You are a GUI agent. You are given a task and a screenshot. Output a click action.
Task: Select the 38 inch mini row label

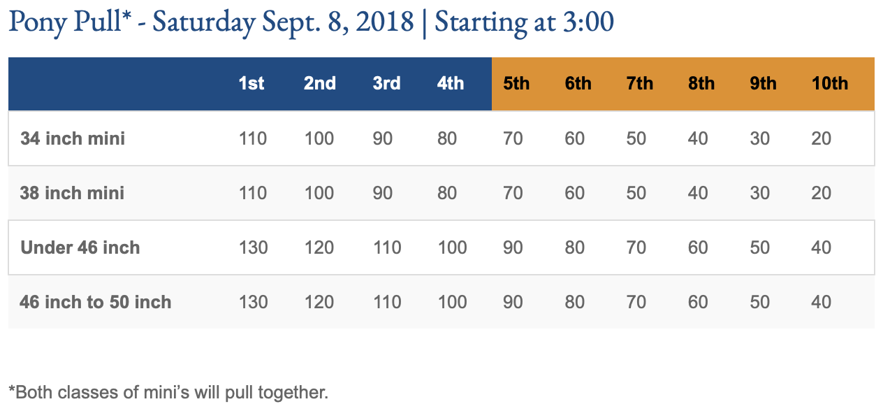point(73,193)
